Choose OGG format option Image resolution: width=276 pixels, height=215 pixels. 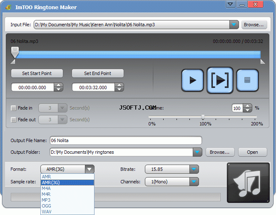(67, 206)
